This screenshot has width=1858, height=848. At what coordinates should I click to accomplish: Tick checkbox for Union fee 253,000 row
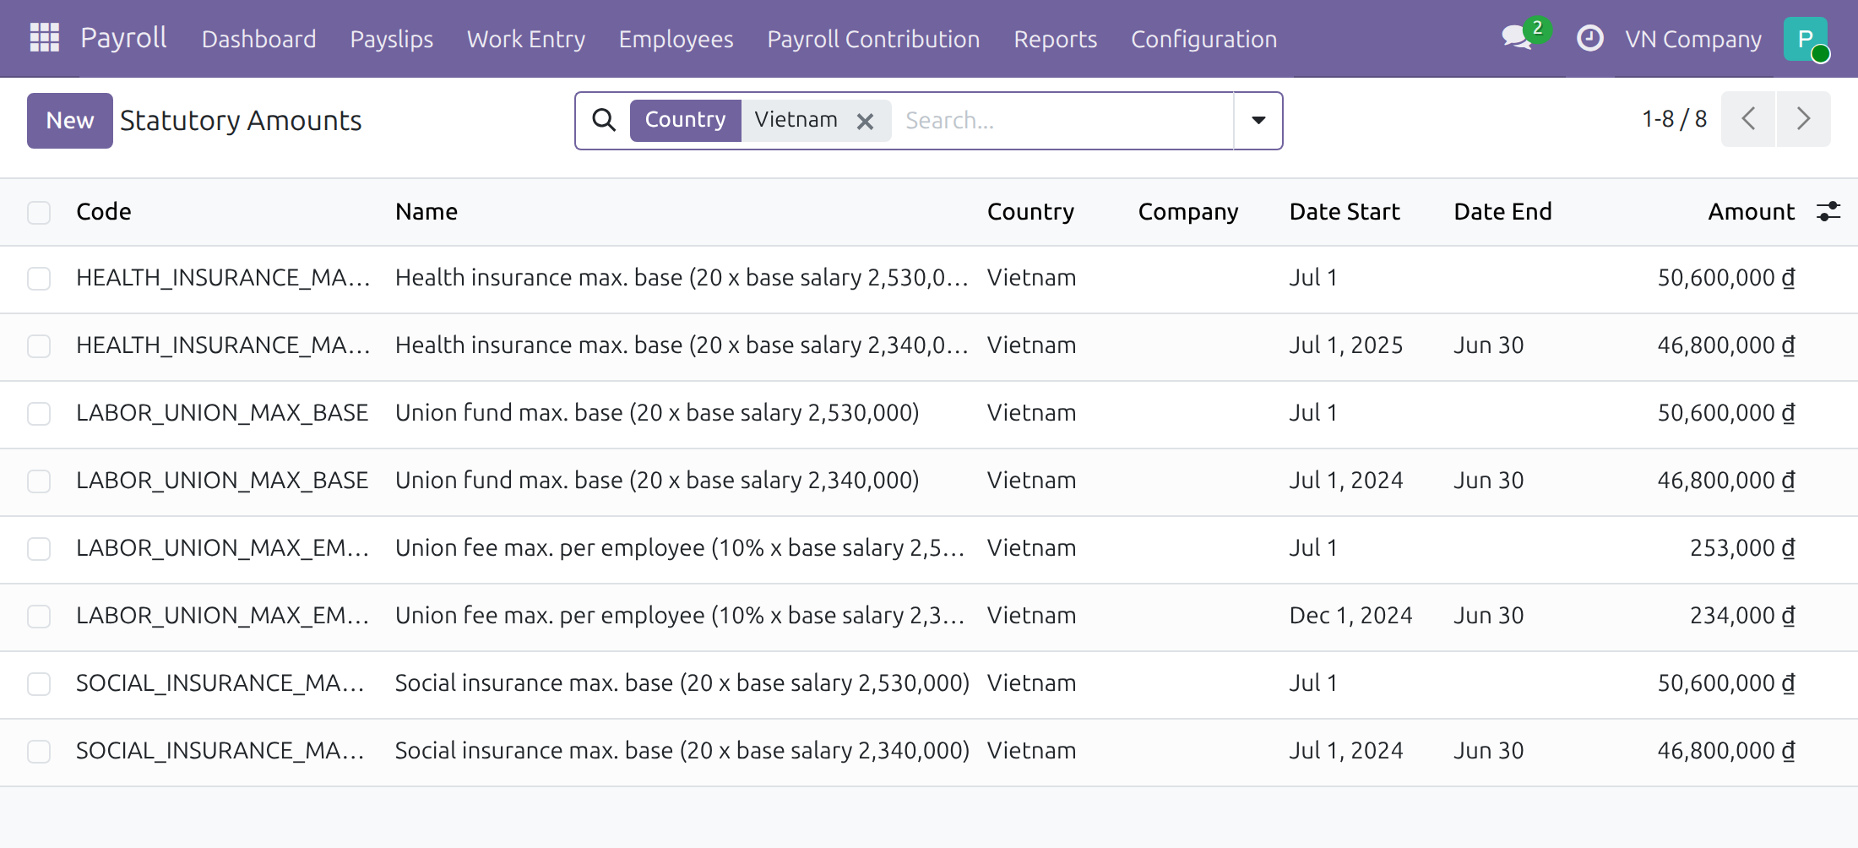(39, 549)
